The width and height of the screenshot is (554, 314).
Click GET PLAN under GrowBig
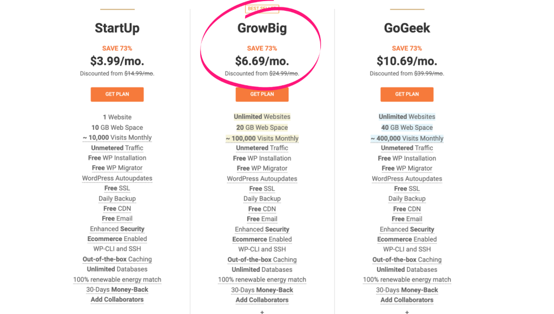pyautogui.click(x=262, y=94)
